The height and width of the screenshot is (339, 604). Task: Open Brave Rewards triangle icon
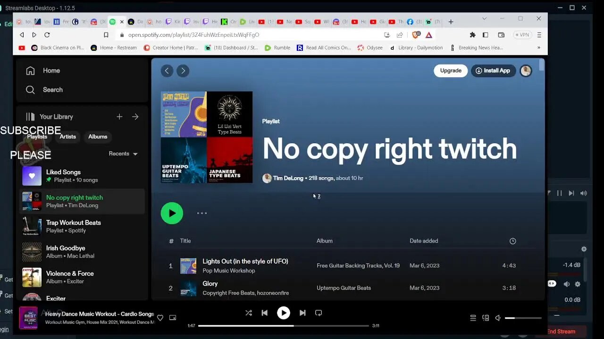click(x=428, y=35)
